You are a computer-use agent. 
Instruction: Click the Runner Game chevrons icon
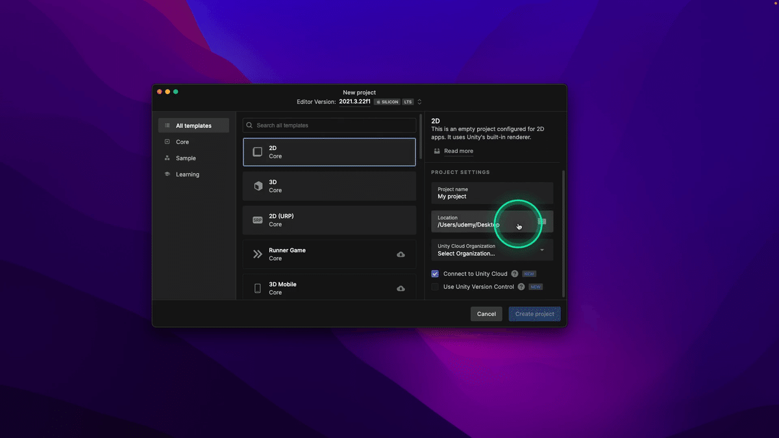coord(258,254)
